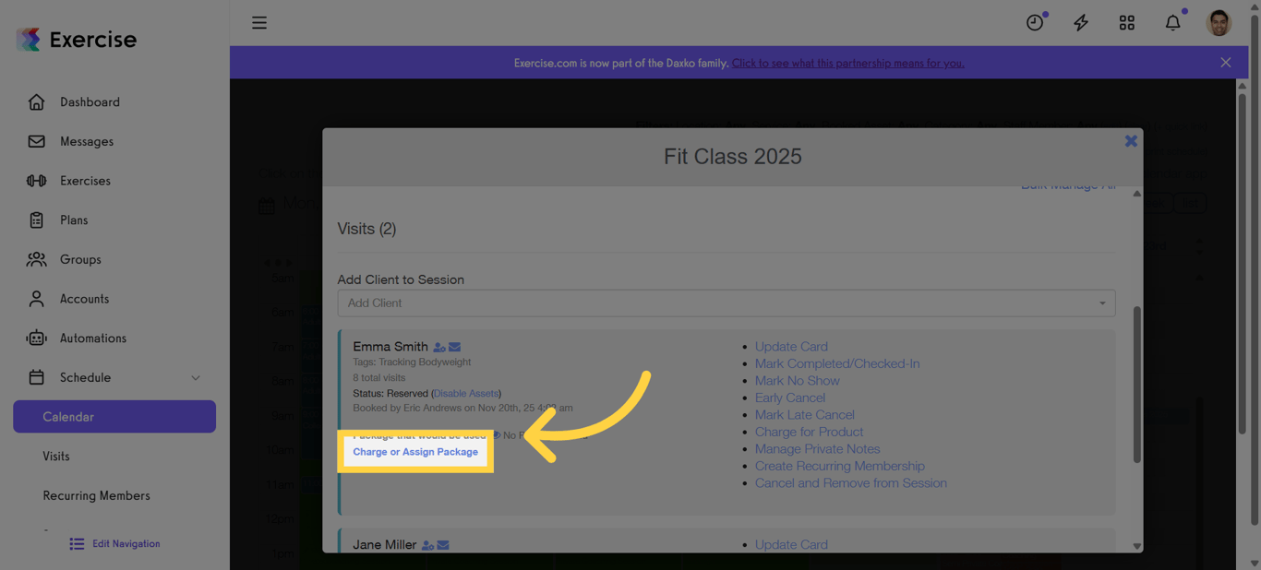
Task: Click the Visits (2) heading
Action: tap(366, 229)
